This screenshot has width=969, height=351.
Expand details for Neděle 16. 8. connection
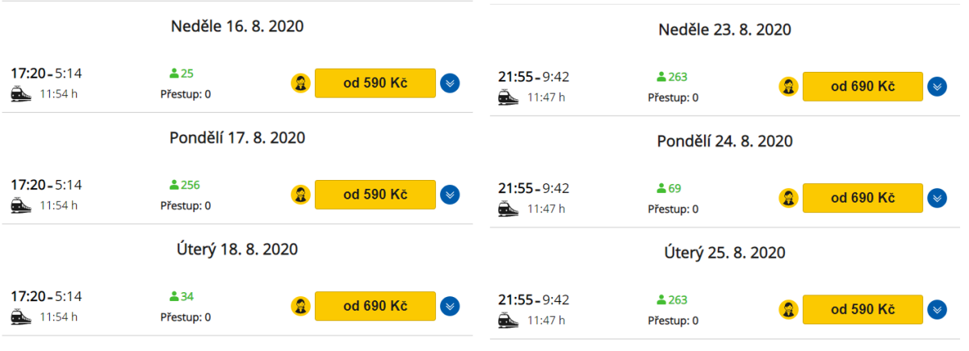450,82
